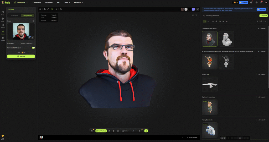Screen dimensions: 269x142
Task: Select the folder view in assets panel
Action: tap(205, 21)
